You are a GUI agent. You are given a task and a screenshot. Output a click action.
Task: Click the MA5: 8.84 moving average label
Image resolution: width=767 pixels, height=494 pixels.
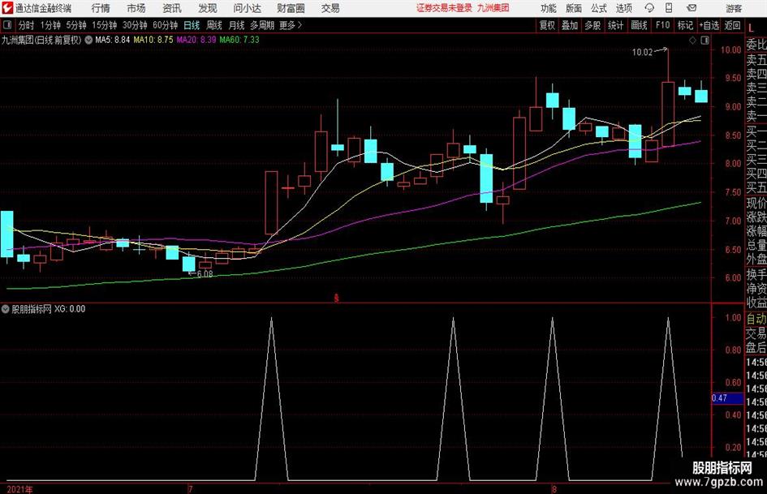[113, 40]
